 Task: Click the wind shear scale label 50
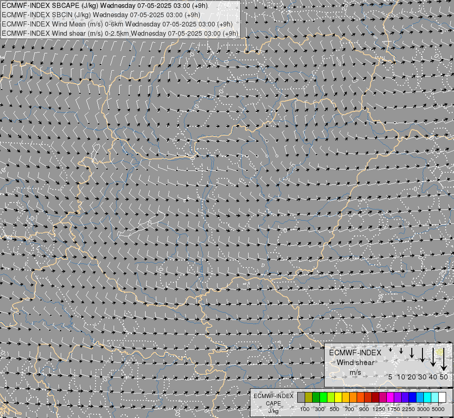coord(444,377)
